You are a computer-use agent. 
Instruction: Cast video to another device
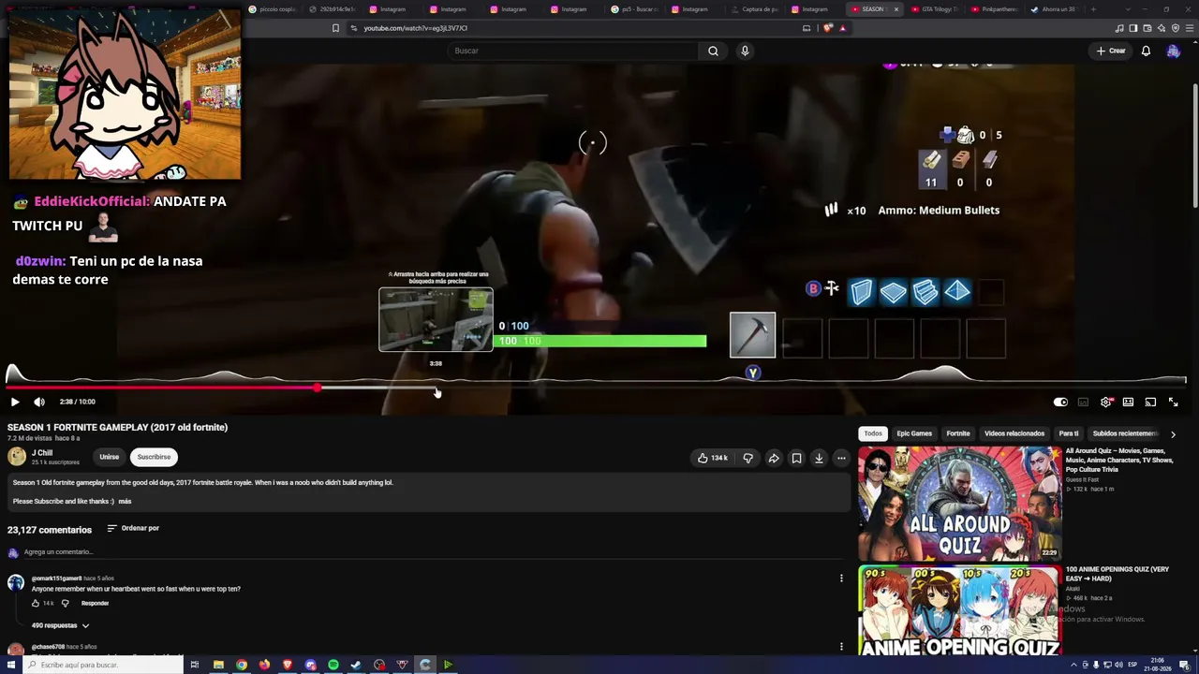click(1150, 402)
